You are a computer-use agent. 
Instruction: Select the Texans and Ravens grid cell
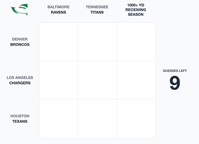[58, 119]
